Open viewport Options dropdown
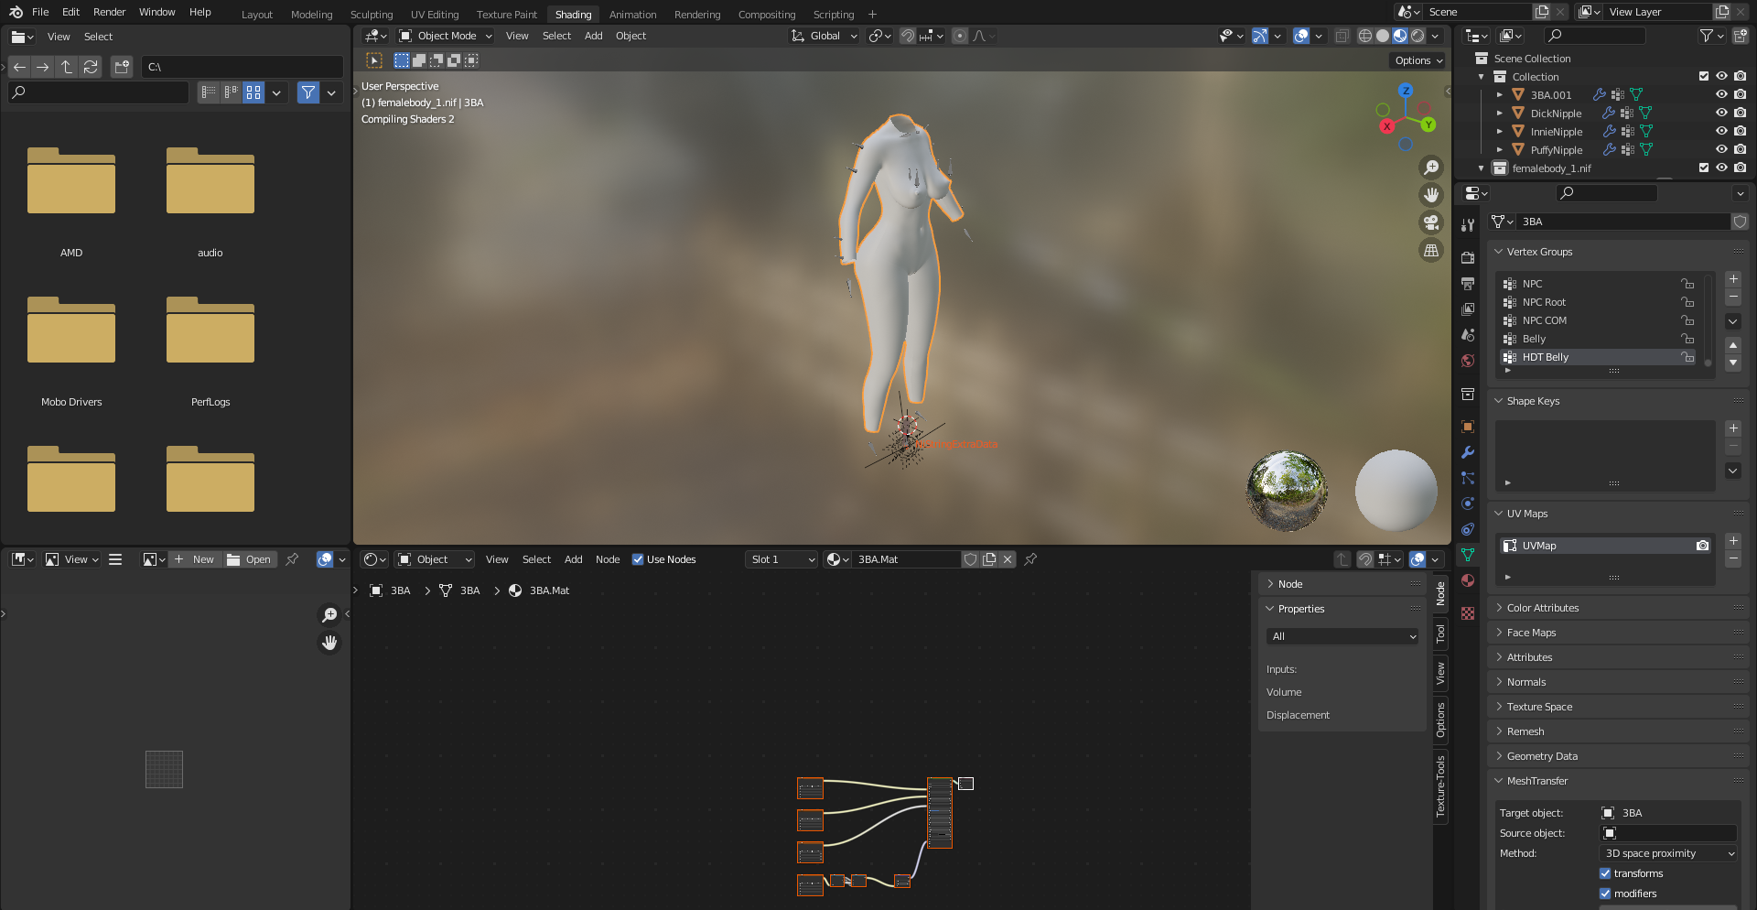 [1418, 60]
